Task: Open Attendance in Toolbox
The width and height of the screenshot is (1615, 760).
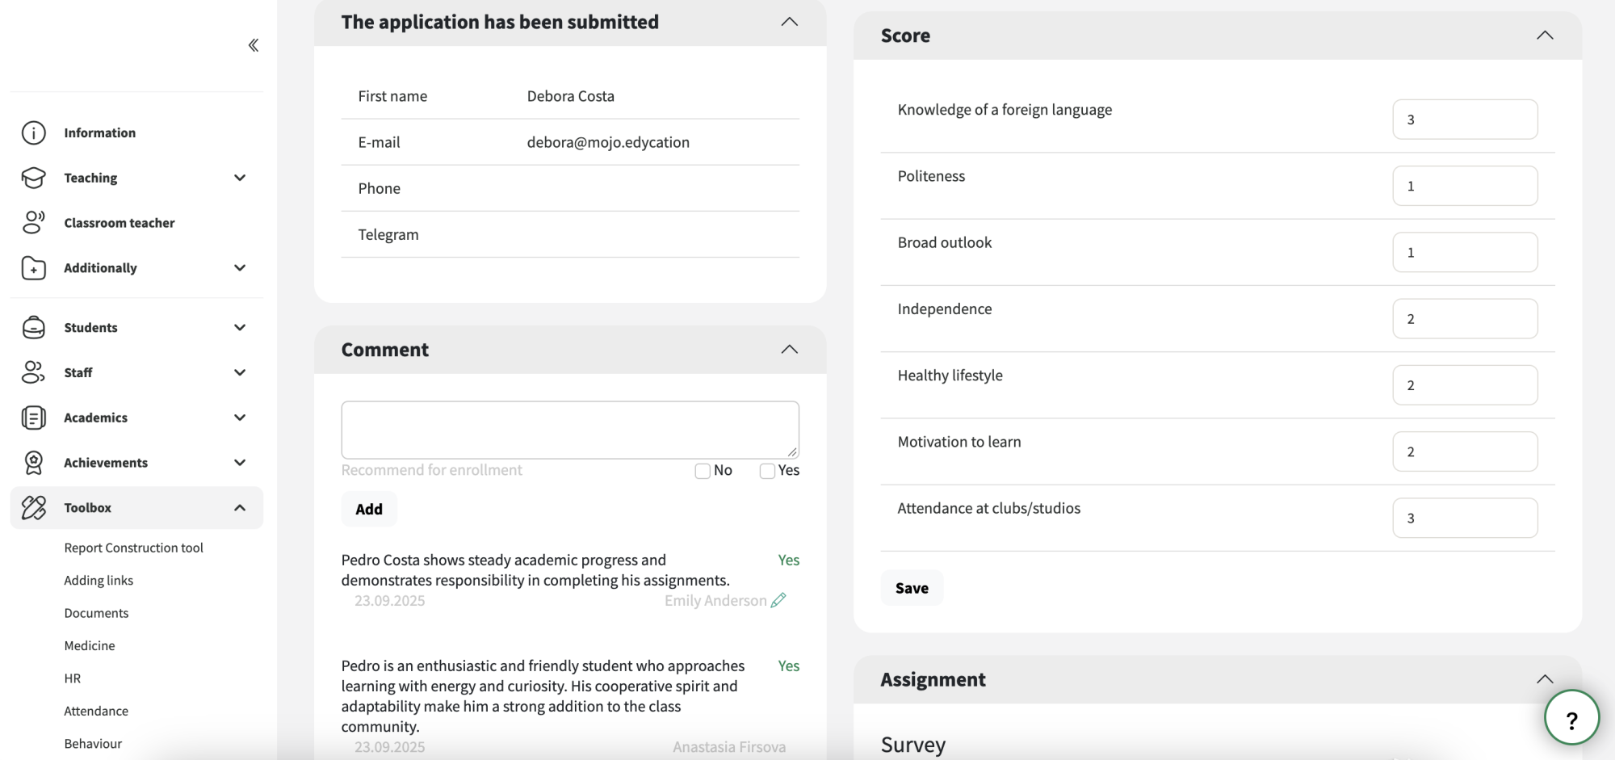Action: coord(96,712)
